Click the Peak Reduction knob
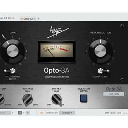Image resolution: width=128 pixels, height=128 pixels. click(x=100, y=51)
